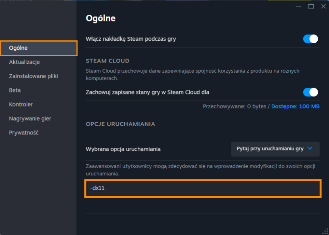Switch to the Beta section
The width and height of the screenshot is (329, 235).
coord(15,90)
